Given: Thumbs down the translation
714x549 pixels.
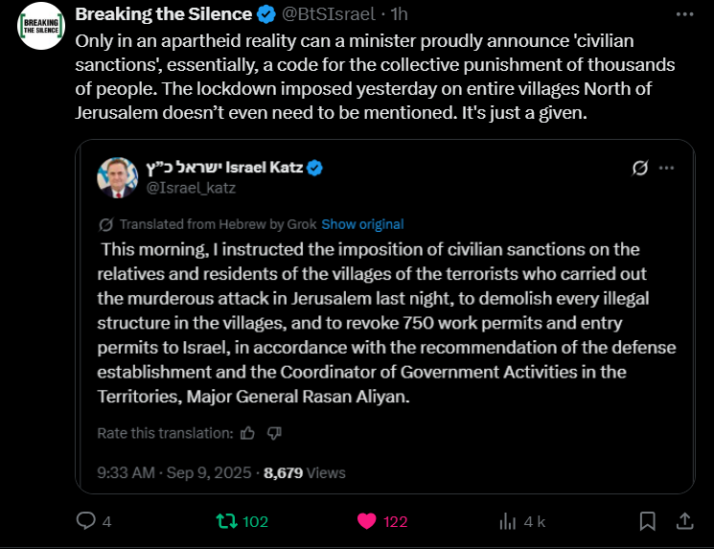Looking at the screenshot, I should (274, 433).
